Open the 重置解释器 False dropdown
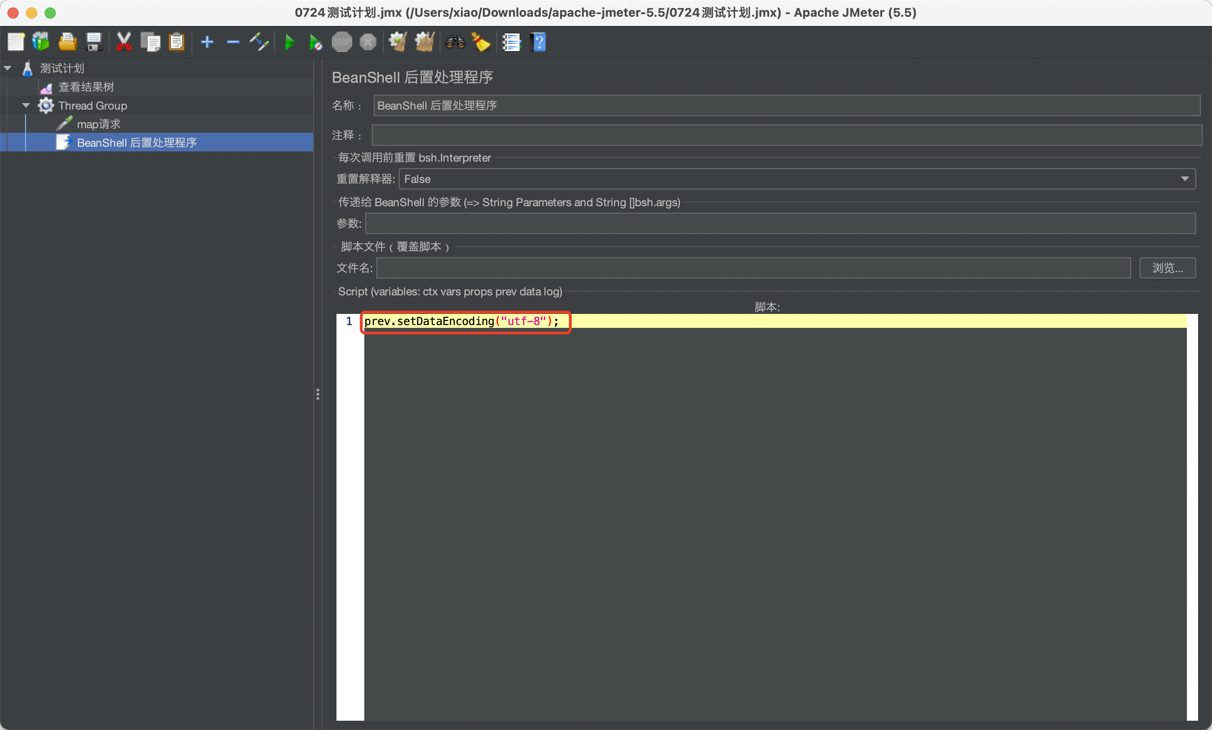This screenshot has height=730, width=1212. tap(797, 179)
